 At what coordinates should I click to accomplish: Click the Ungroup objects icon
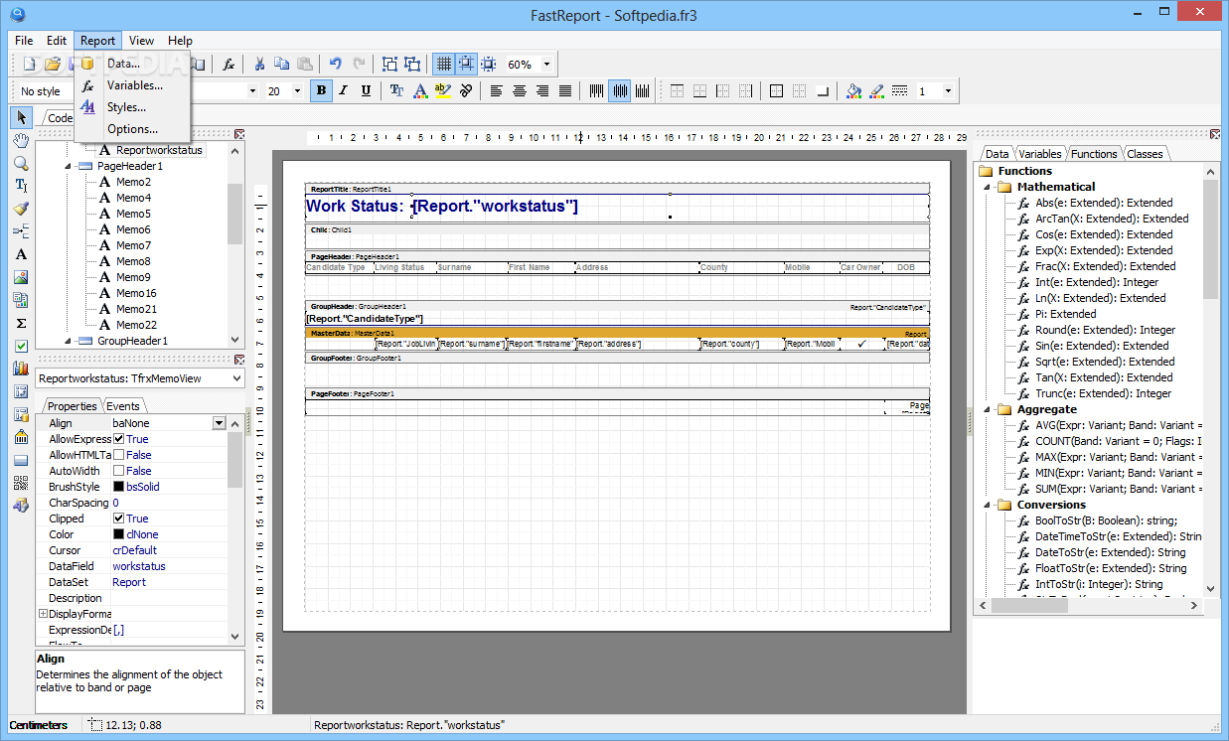412,65
